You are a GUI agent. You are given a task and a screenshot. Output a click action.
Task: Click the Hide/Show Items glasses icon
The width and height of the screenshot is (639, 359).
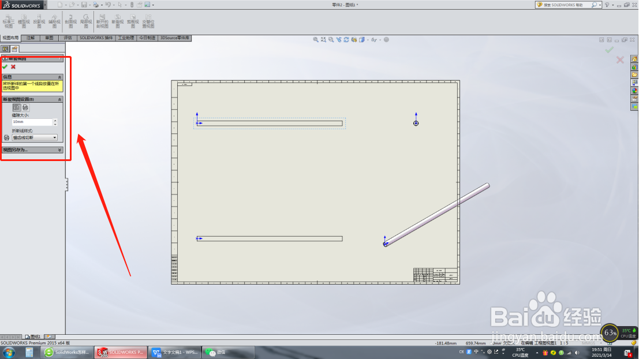pyautogui.click(x=373, y=39)
